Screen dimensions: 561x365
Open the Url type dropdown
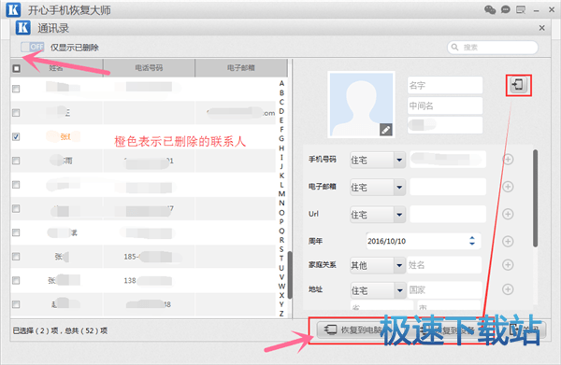pyautogui.click(x=378, y=215)
